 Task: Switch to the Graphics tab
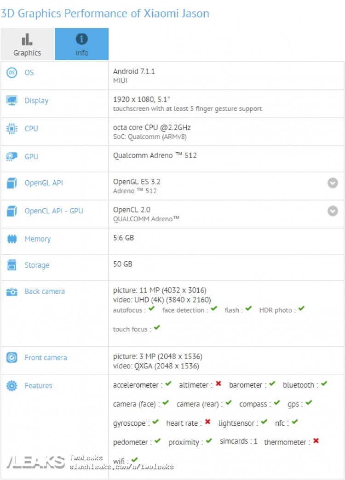tap(27, 45)
